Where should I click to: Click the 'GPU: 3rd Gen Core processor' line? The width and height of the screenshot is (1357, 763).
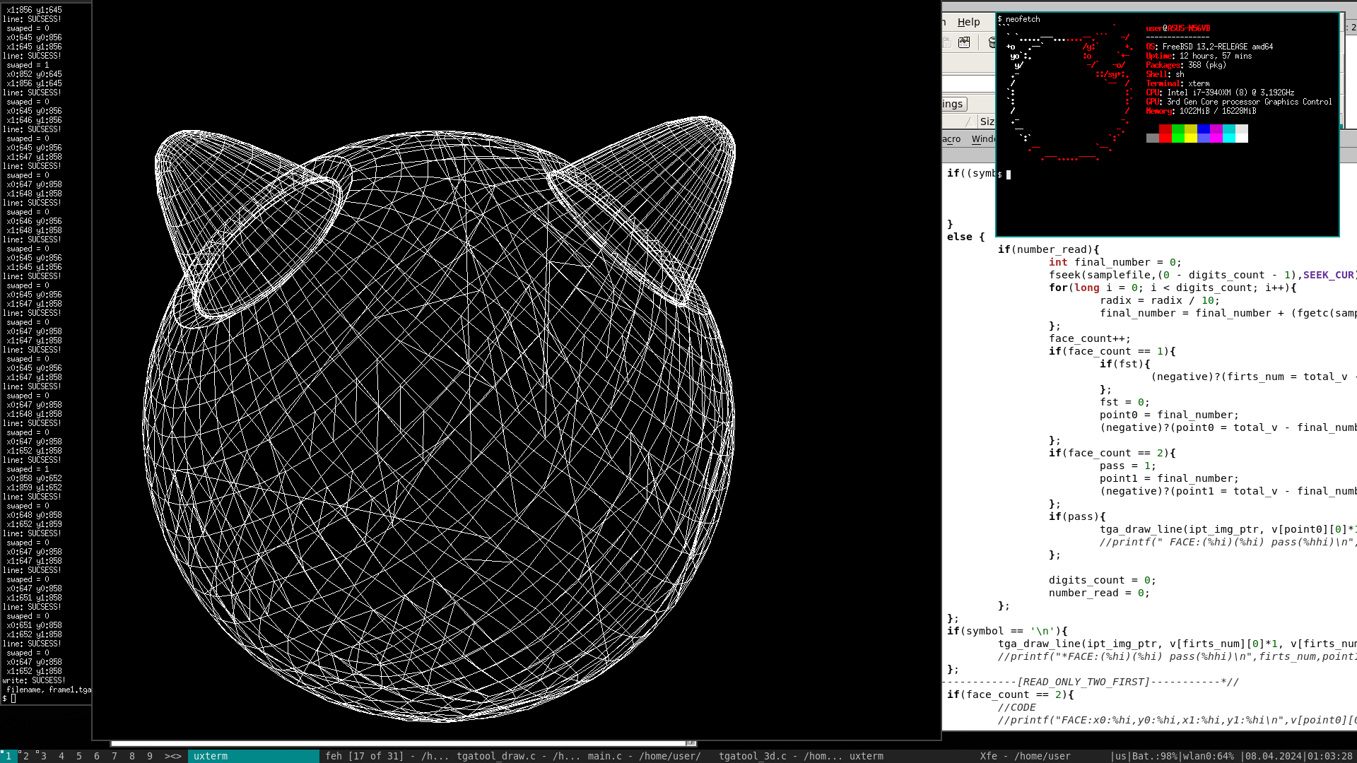[1239, 102]
